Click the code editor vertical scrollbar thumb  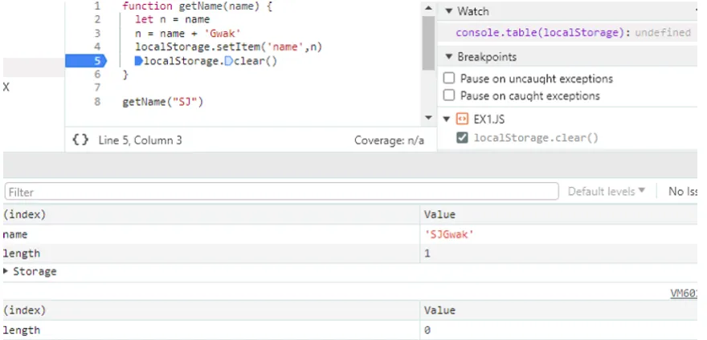(428, 42)
